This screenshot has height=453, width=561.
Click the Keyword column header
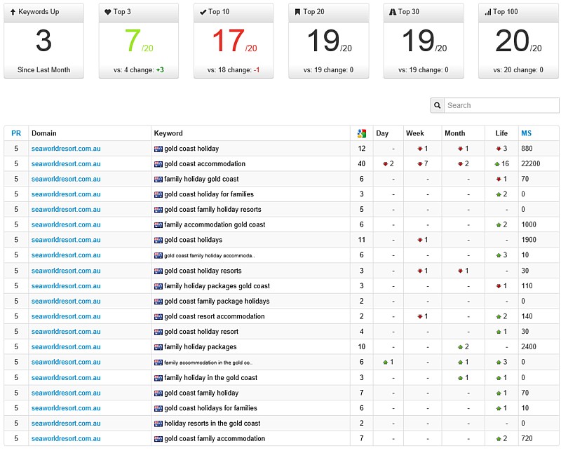point(168,133)
